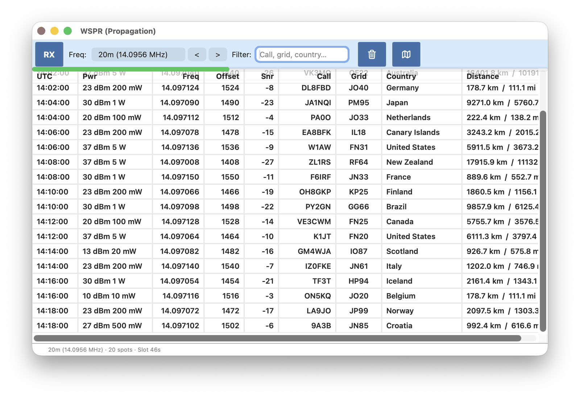Clear spots with the trash icon
The height and width of the screenshot is (398, 580).
tap(372, 54)
